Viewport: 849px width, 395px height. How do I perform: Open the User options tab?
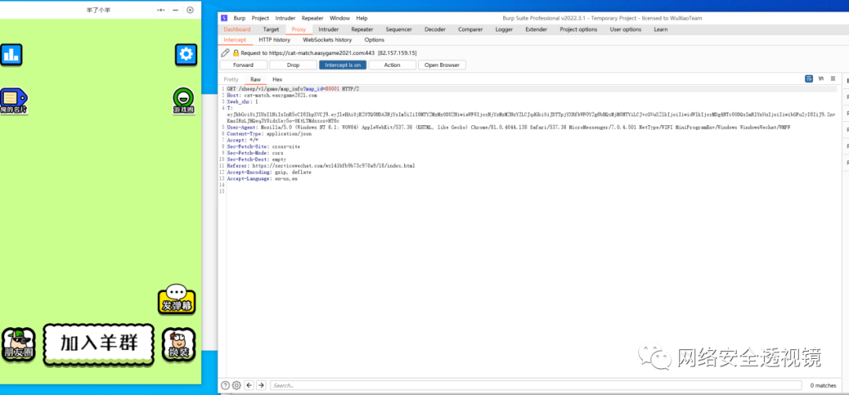tap(626, 29)
